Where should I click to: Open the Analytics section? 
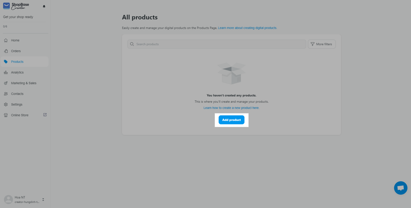coord(24,72)
